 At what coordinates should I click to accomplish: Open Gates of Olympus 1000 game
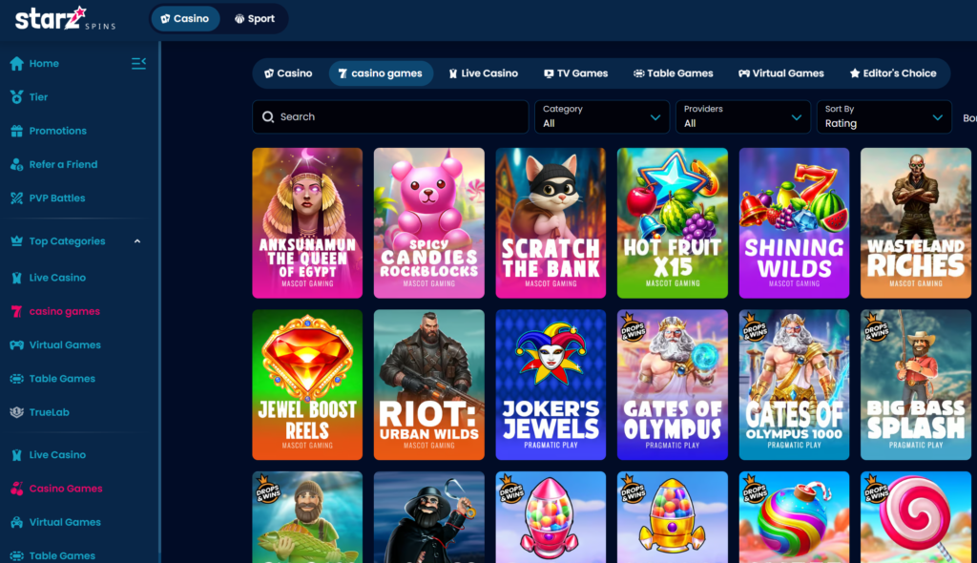pyautogui.click(x=794, y=385)
